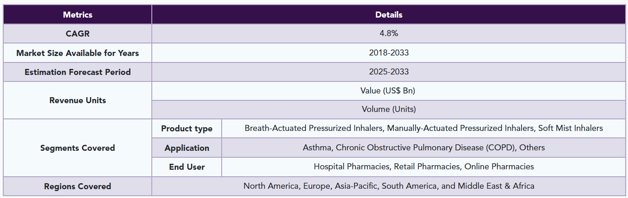
Task: Click the Hospital Pharmacies, Retail Pharmacies cell
Action: pos(424,167)
